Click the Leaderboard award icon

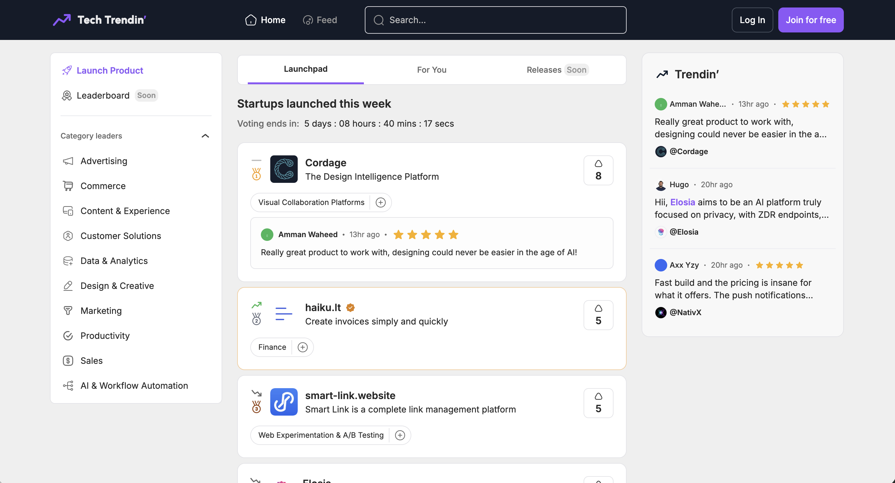67,95
